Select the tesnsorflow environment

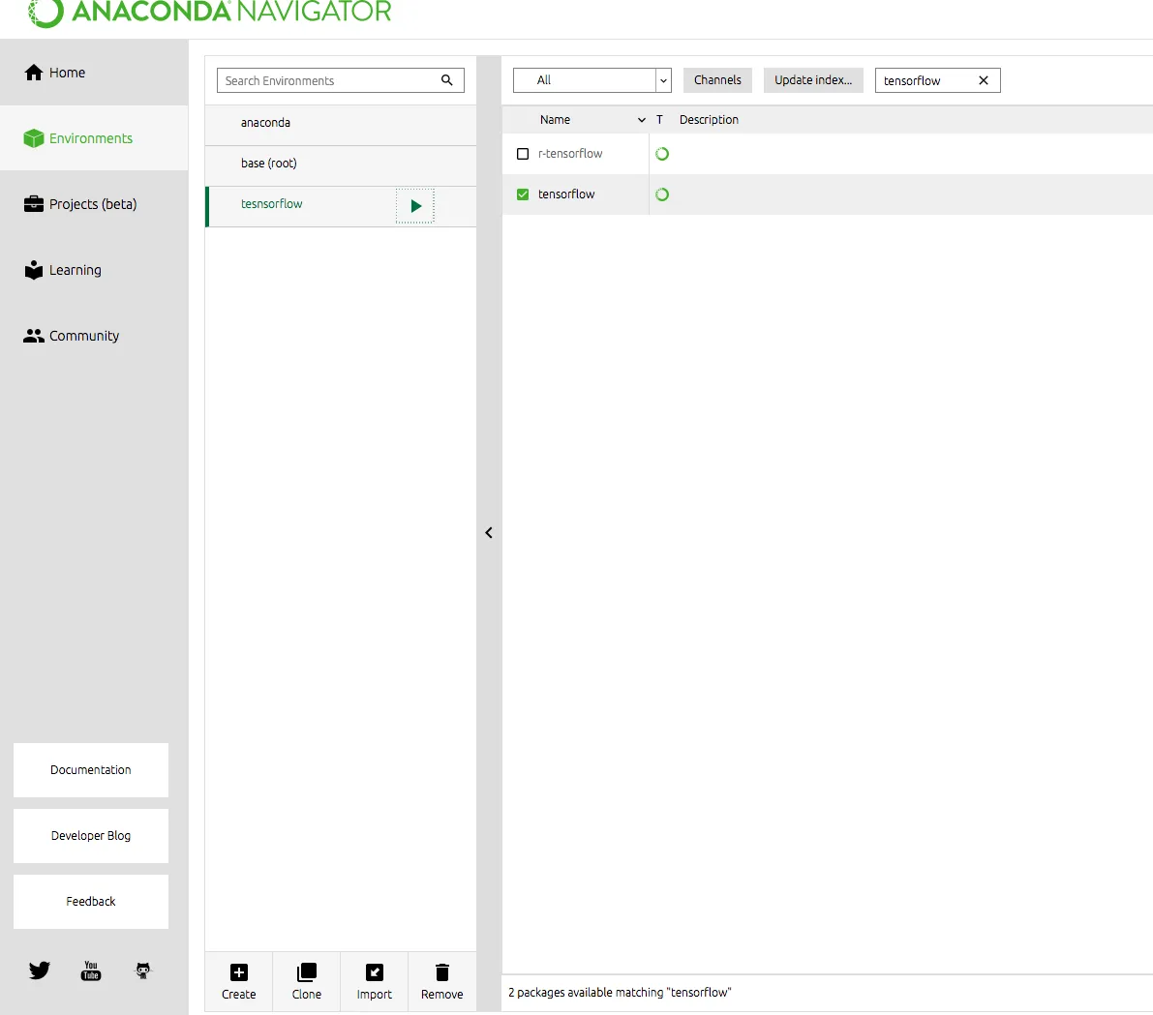pyautogui.click(x=341, y=204)
